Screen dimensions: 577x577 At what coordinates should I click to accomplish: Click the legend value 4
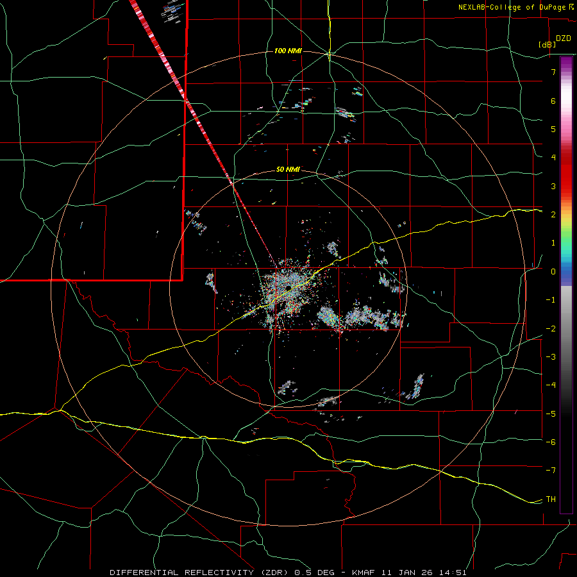click(x=553, y=158)
